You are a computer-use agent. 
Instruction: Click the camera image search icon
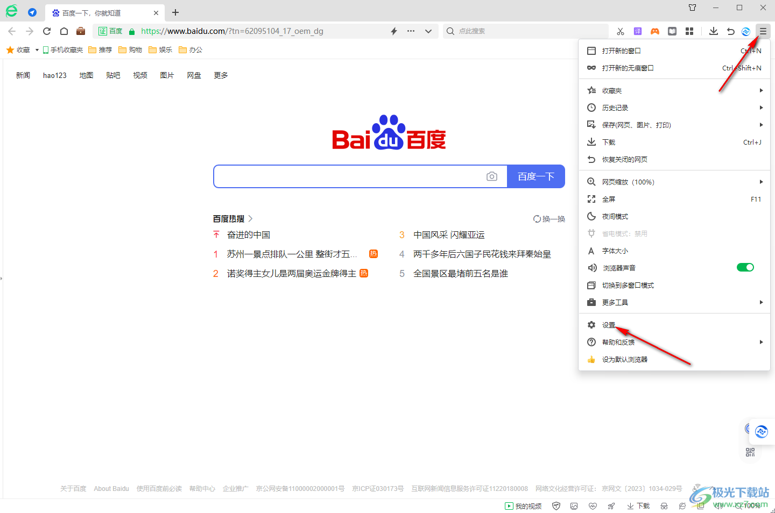coord(492,176)
